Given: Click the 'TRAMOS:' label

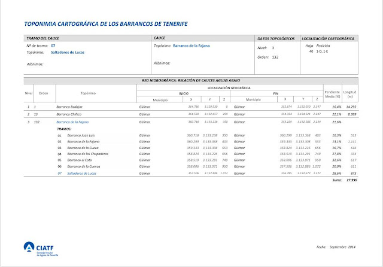Looking at the screenshot, I should [x=64, y=129].
